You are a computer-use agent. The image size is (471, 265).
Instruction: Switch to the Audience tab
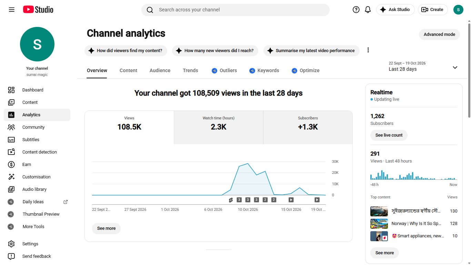tap(160, 70)
